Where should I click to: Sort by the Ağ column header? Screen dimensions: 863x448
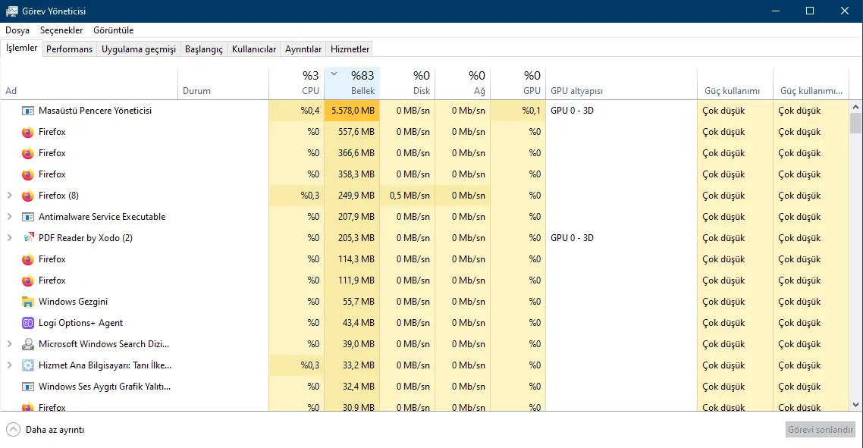[463, 83]
